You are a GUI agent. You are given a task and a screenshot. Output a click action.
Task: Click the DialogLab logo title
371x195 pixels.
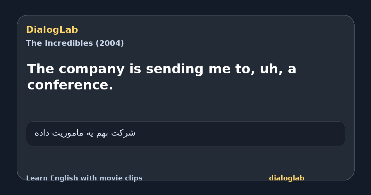coord(52,30)
